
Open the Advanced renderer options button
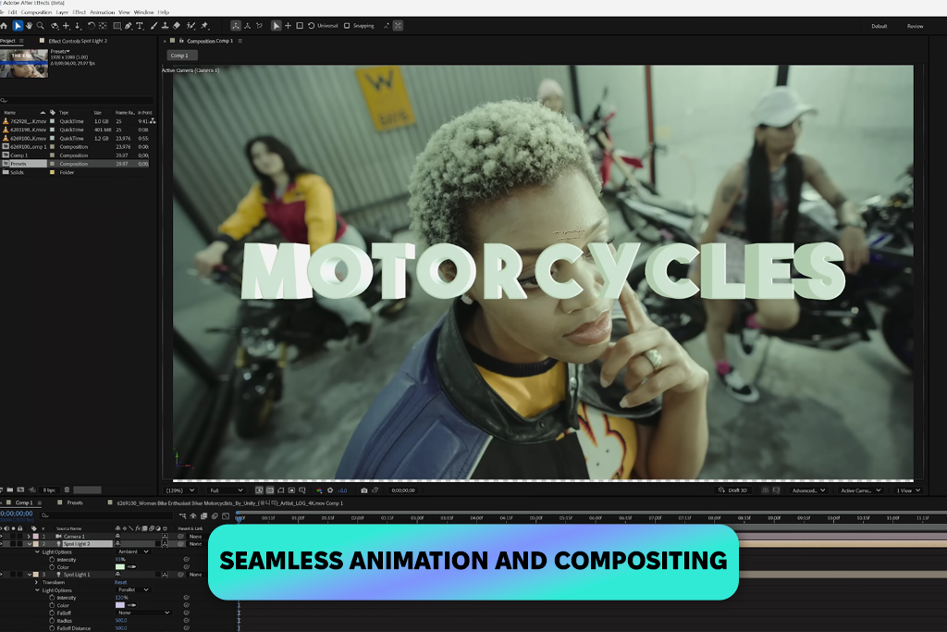[808, 490]
